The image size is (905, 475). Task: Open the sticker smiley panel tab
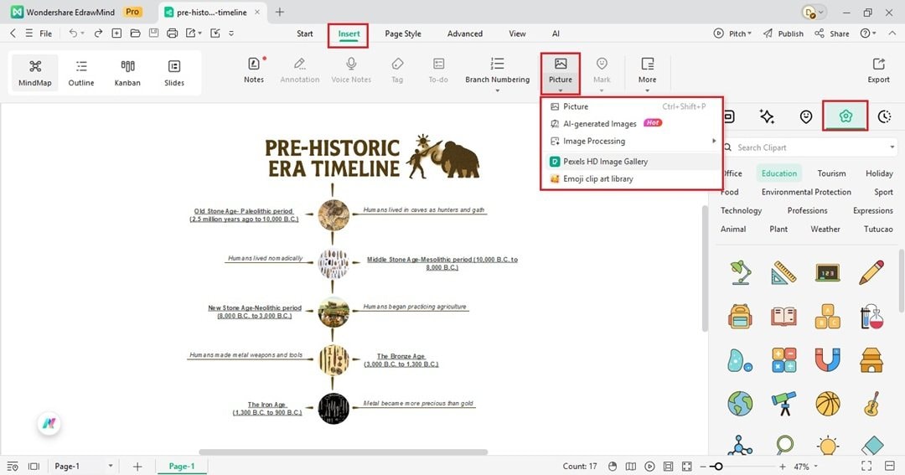(806, 116)
